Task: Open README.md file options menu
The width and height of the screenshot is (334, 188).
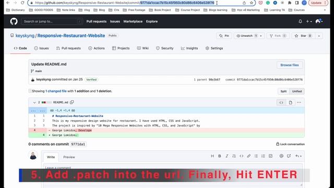Action: point(299,102)
